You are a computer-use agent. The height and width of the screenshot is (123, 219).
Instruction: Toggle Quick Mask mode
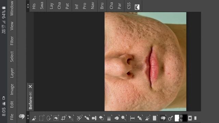(x=190, y=118)
